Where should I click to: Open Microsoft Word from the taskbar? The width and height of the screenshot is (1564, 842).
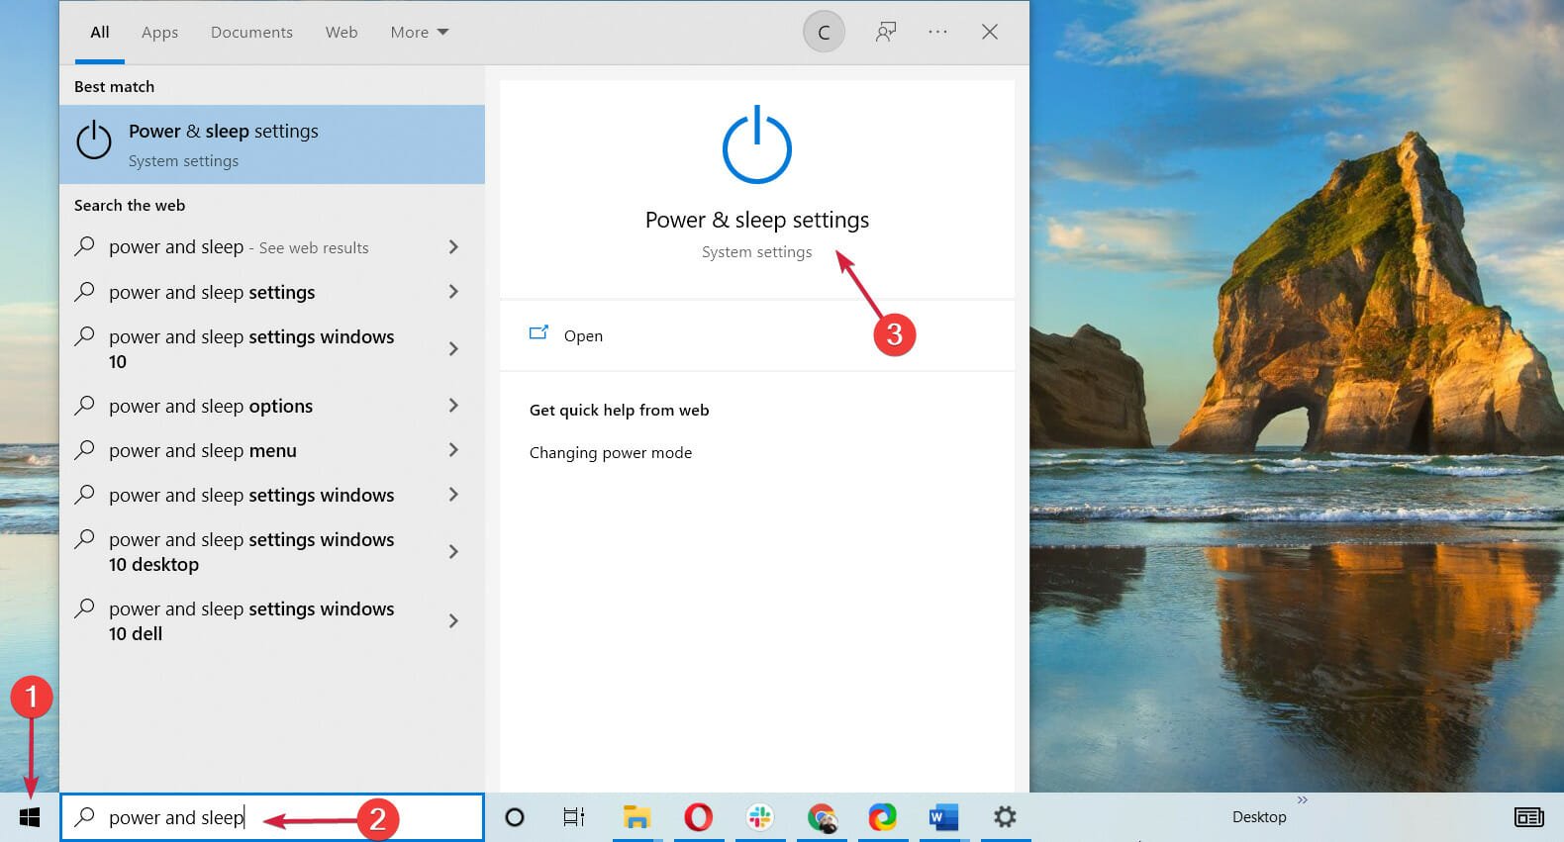[x=943, y=817]
